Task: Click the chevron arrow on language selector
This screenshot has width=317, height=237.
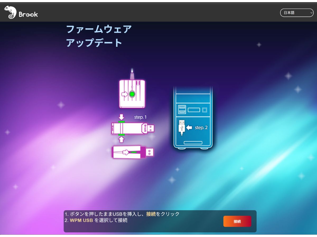Action: (x=311, y=13)
